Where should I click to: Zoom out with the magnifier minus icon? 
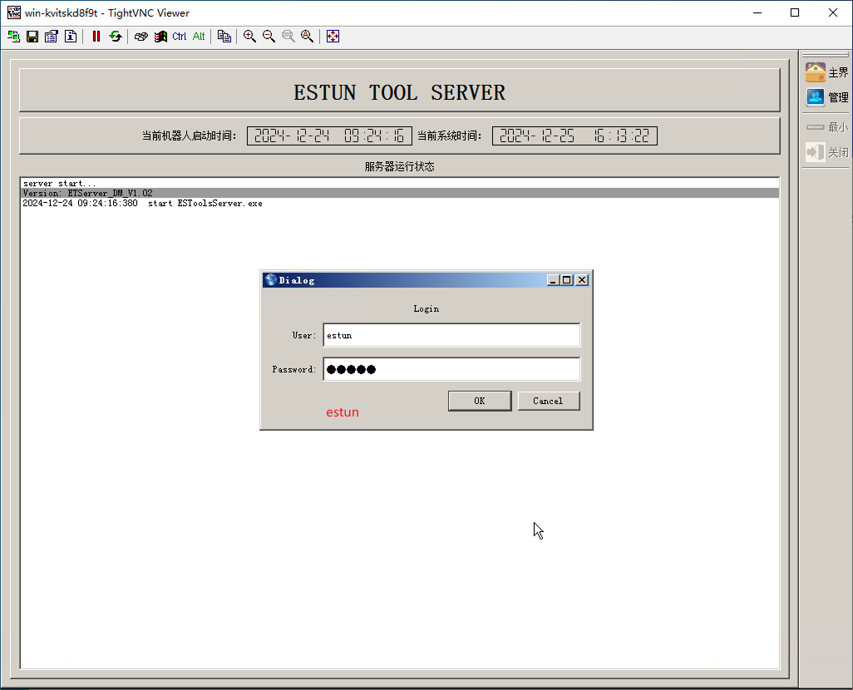(x=269, y=37)
